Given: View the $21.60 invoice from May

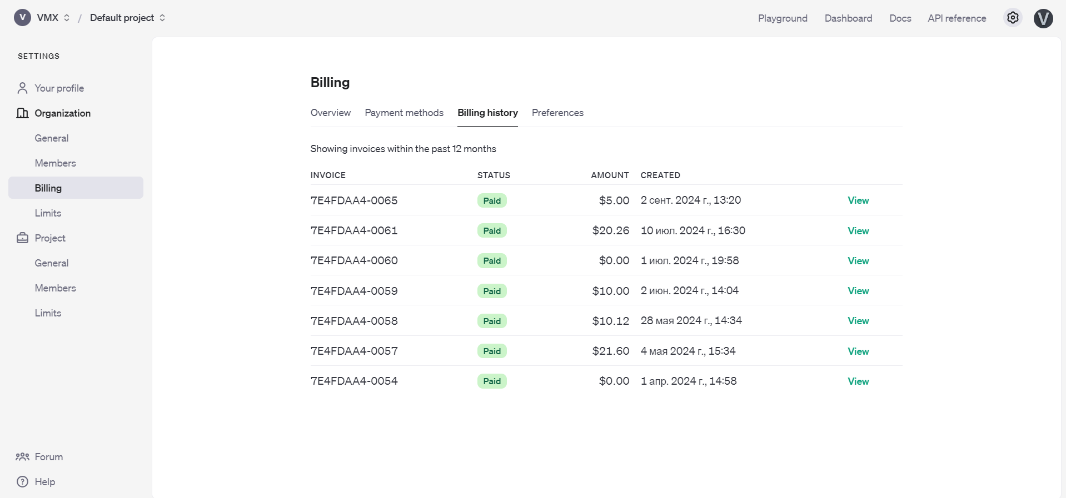Looking at the screenshot, I should tap(858, 351).
